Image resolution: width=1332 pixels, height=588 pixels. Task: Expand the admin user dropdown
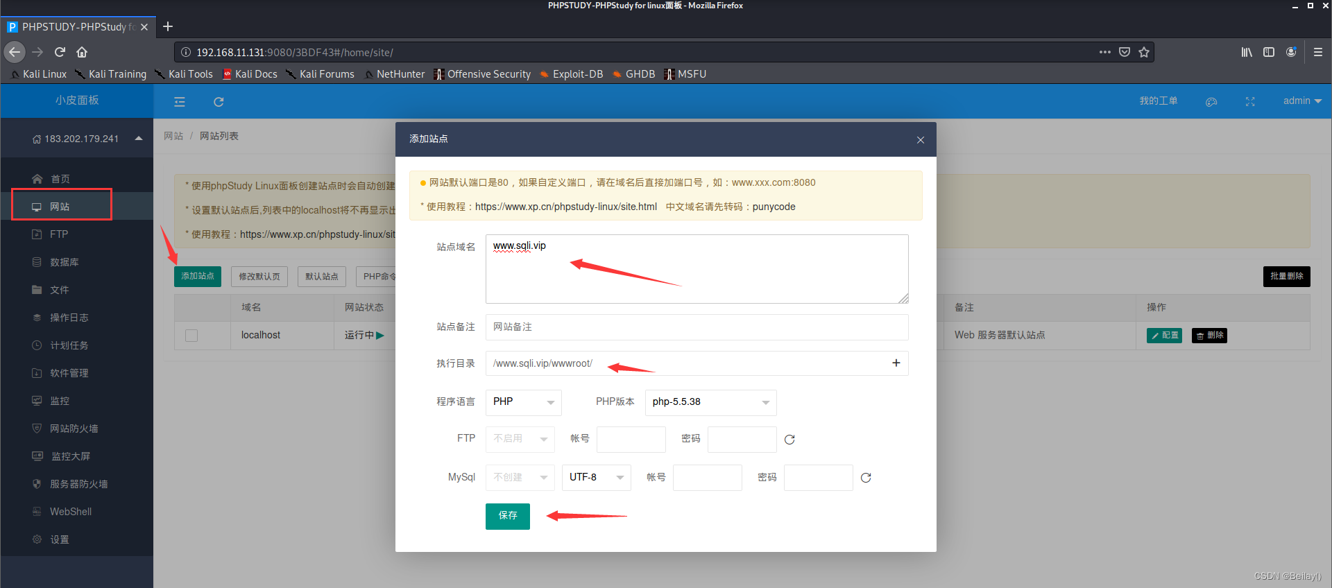pos(1302,101)
